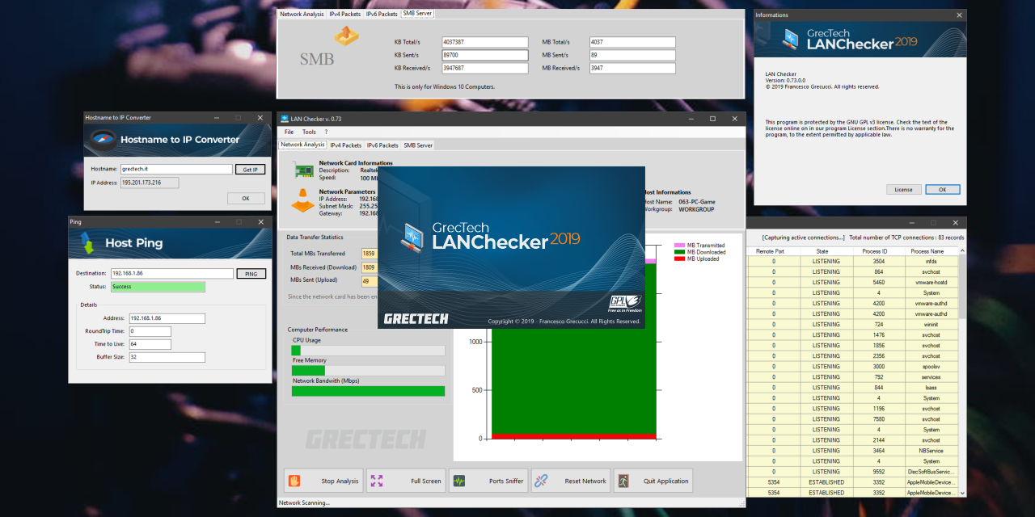Screen dimensions: 1035x517
Task: Open the License dialog
Action: 903,189
